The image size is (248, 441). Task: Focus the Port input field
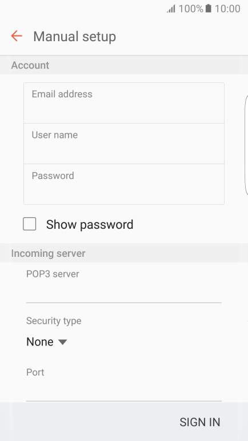tap(124, 391)
